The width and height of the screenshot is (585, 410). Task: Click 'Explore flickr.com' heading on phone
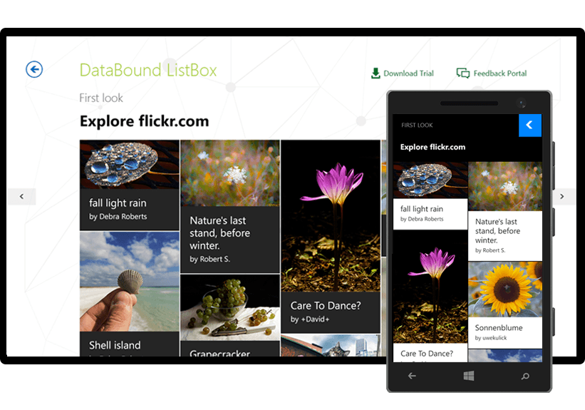click(x=433, y=147)
